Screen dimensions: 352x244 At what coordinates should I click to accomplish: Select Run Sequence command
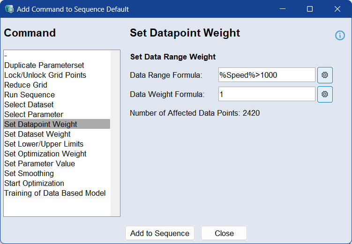pos(30,95)
